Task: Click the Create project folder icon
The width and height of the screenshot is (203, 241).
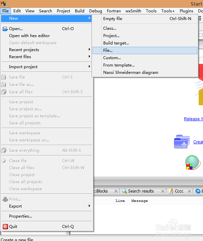Action: coord(182,141)
